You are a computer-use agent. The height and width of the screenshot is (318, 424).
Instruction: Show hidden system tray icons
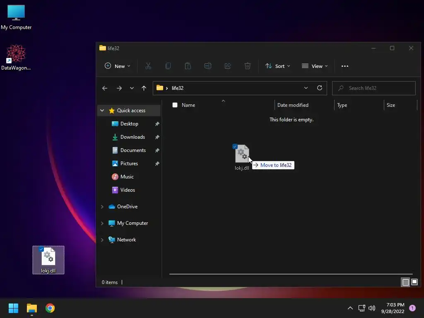coord(350,308)
